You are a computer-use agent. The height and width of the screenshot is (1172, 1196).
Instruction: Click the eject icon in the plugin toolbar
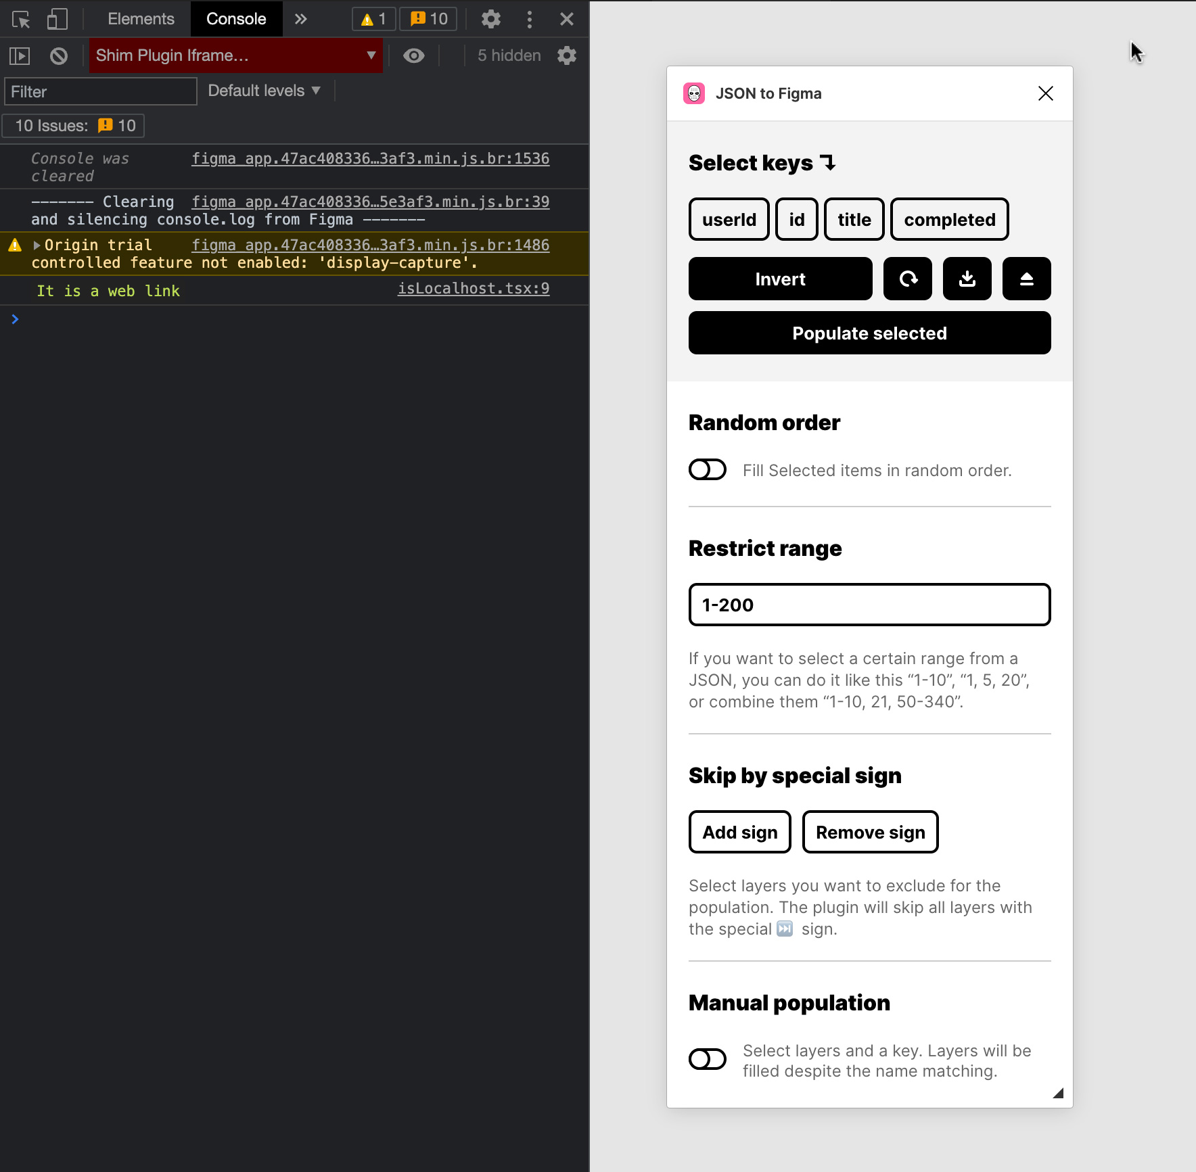point(1026,279)
